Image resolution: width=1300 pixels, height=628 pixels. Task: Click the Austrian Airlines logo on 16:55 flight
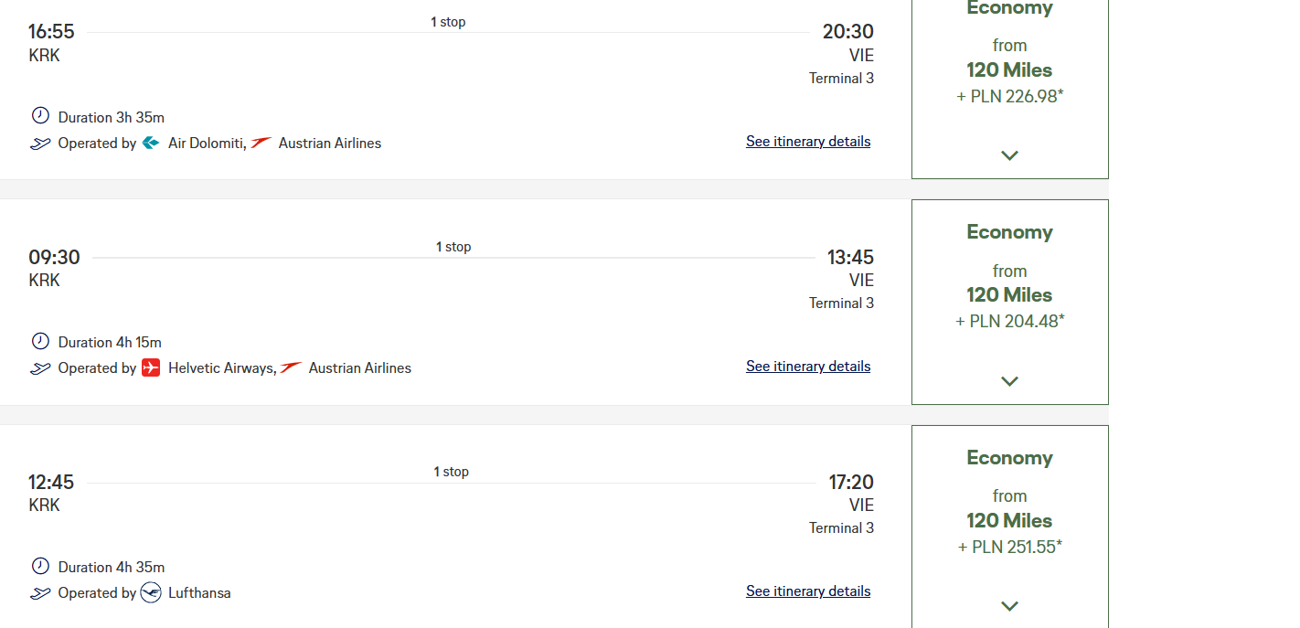tap(261, 143)
